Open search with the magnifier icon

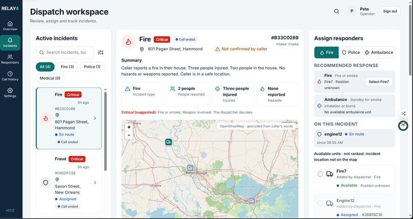click(337, 11)
